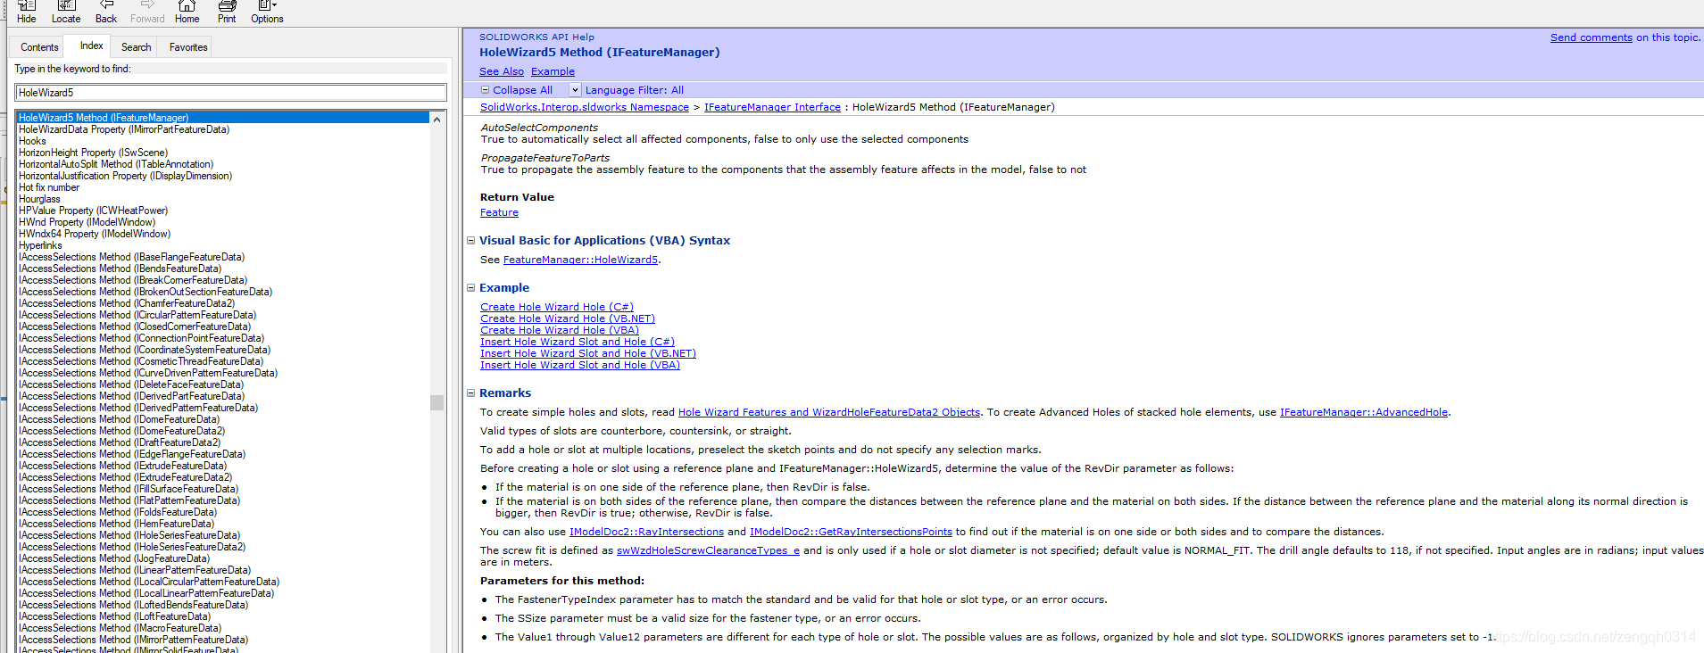Click the index list scroll-up arrow
Viewport: 1704px width, 653px height.
pyautogui.click(x=437, y=119)
